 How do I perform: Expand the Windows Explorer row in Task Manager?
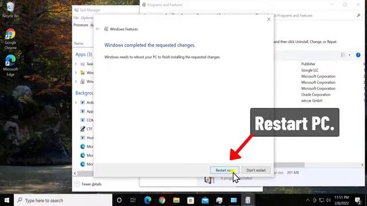click(76, 73)
